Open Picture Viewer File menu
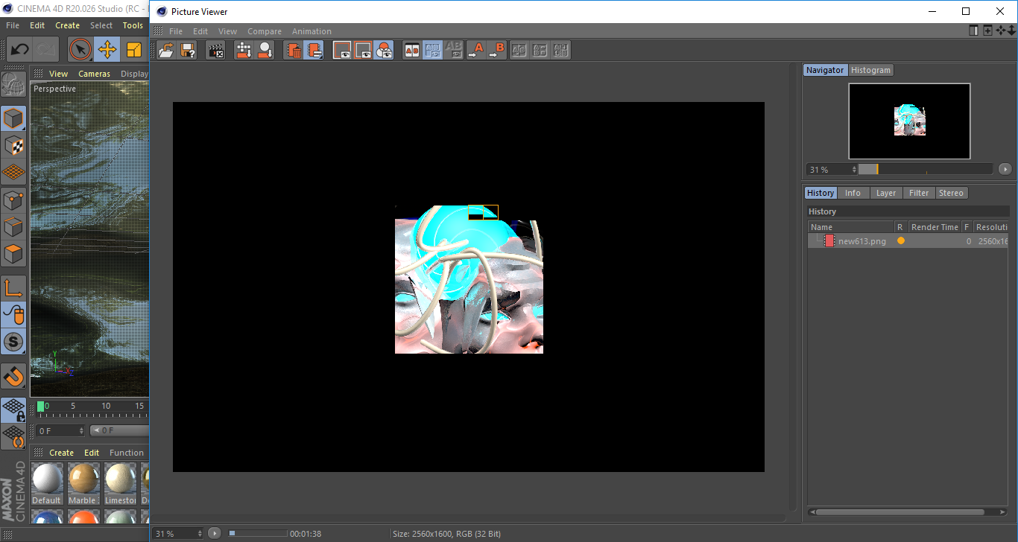 tap(176, 31)
